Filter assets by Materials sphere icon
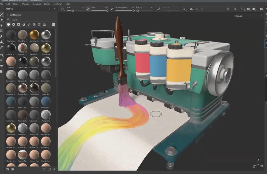Screen dimensions: 267x174 (x=8, y=25)
